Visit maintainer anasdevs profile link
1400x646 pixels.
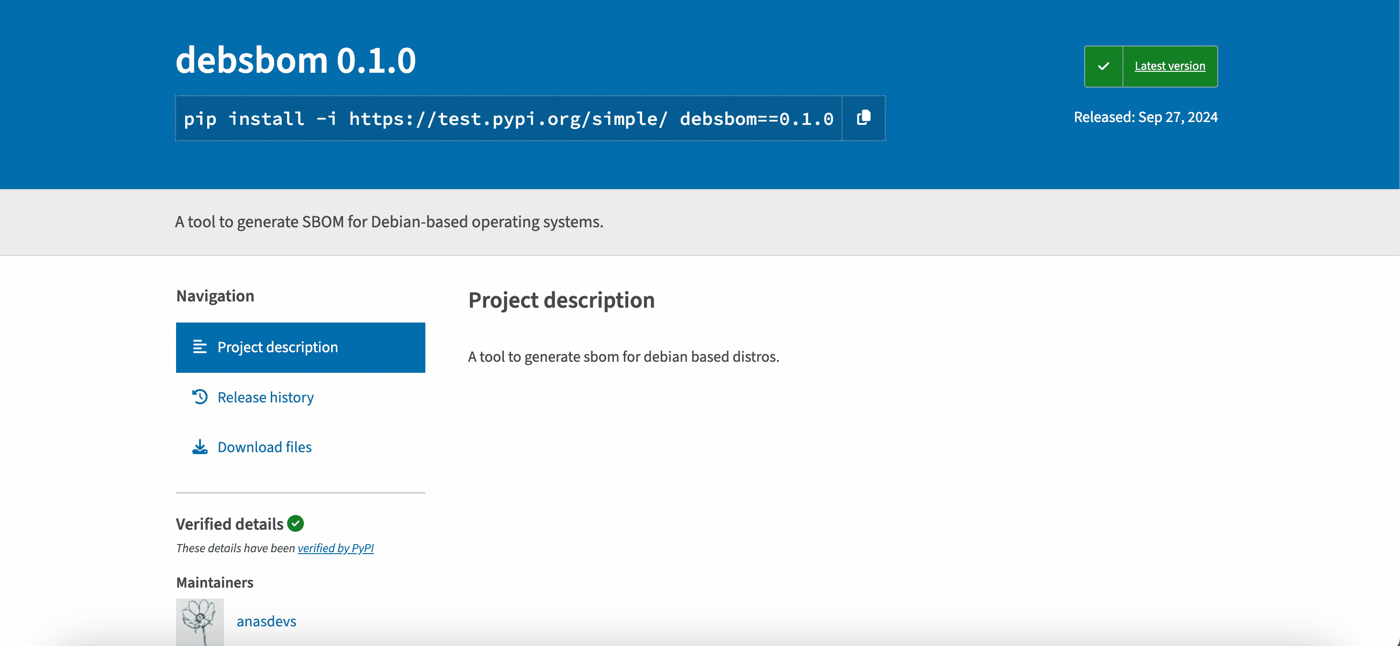pos(267,621)
